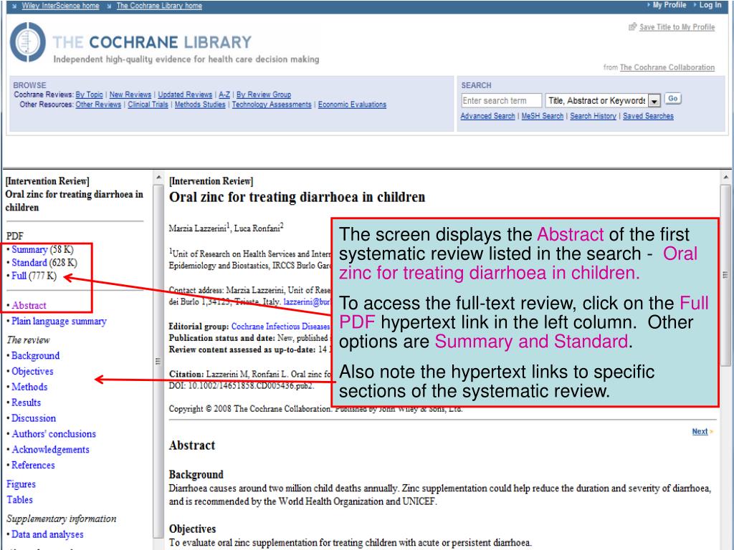Open the search field type dropdown arrow
Viewport: 734px width, 550px height.
[654, 100]
